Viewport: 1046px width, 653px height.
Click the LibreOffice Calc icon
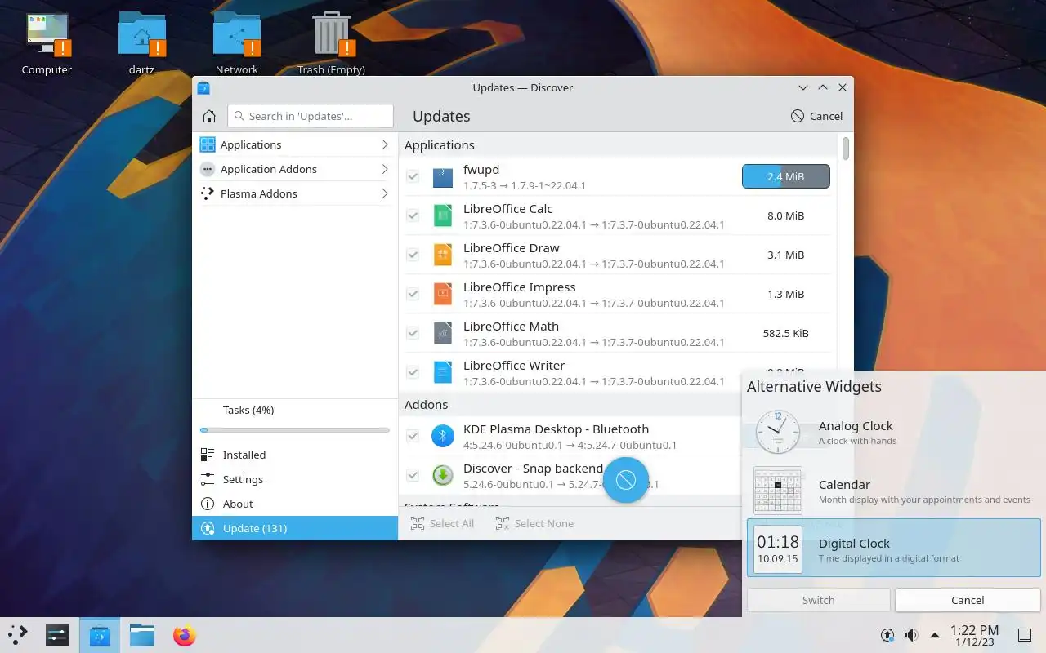coord(443,215)
